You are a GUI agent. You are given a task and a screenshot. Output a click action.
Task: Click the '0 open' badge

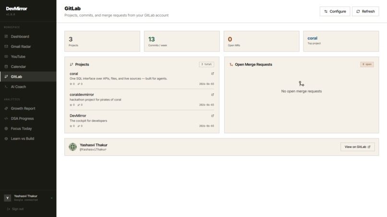click(367, 64)
